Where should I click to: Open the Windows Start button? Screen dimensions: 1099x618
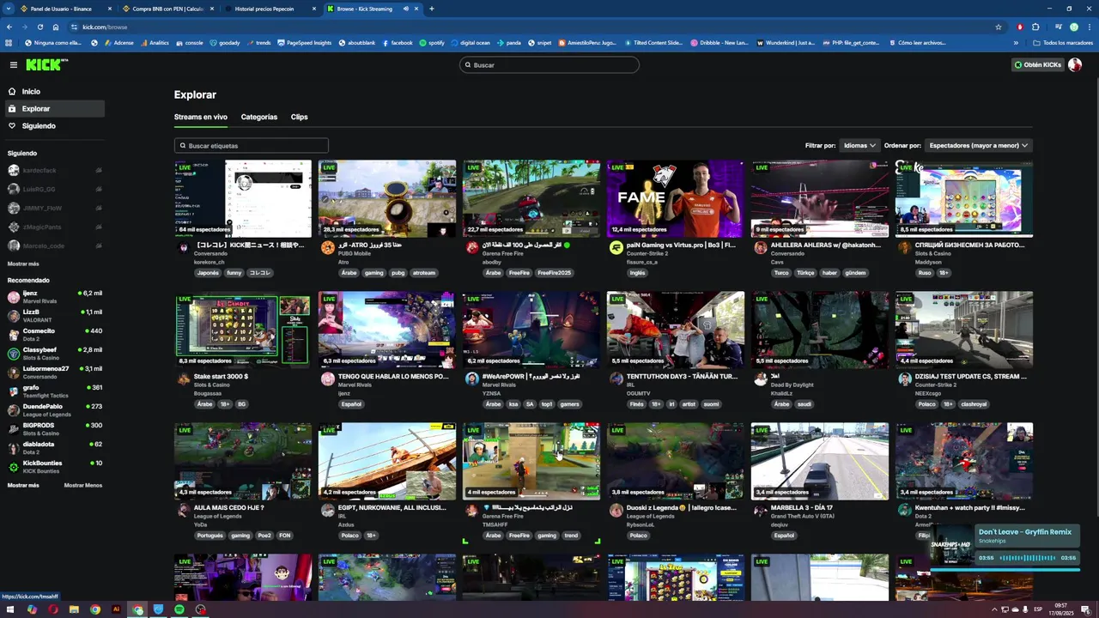pyautogui.click(x=10, y=609)
